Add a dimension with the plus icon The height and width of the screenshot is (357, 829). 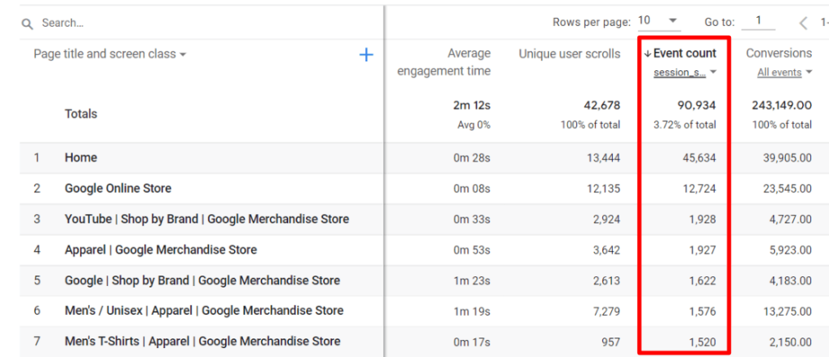[366, 55]
